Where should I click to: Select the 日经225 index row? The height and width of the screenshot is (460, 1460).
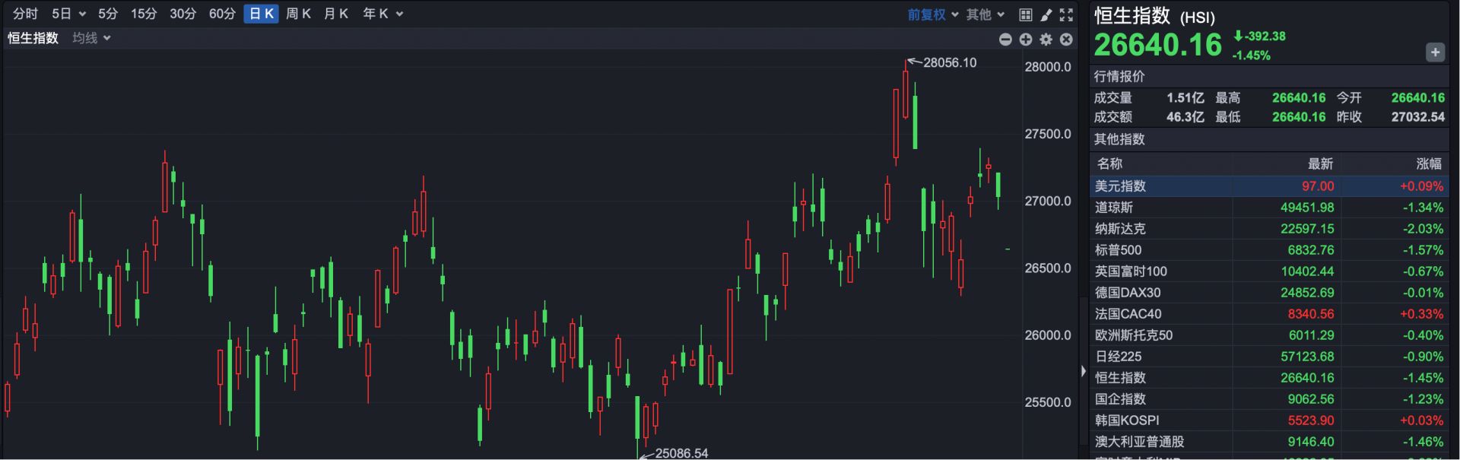coord(1269,357)
